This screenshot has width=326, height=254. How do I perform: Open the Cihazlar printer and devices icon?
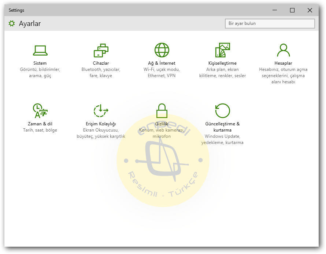[101, 50]
